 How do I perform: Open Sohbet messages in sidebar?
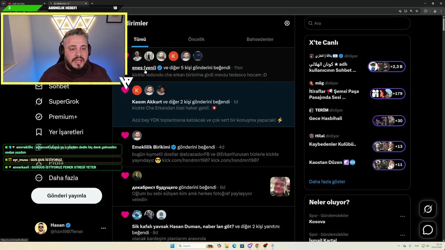52,86
